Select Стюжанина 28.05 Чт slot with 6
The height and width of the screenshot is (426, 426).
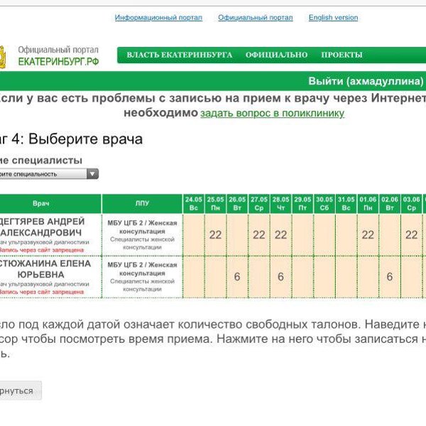(x=280, y=277)
